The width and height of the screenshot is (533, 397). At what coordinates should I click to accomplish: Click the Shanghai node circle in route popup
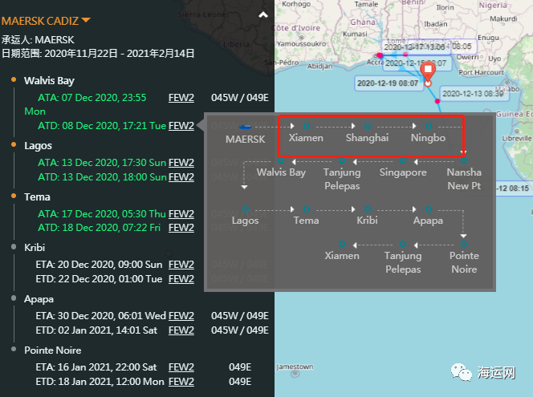(368, 126)
